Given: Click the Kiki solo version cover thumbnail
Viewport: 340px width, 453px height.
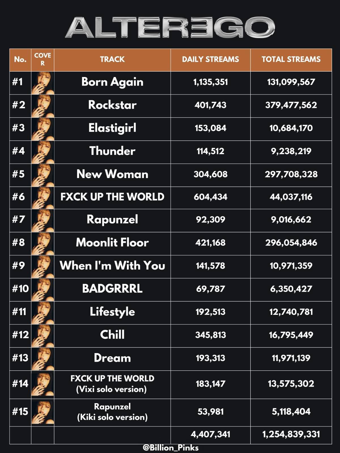Looking at the screenshot, I should 42,413.
